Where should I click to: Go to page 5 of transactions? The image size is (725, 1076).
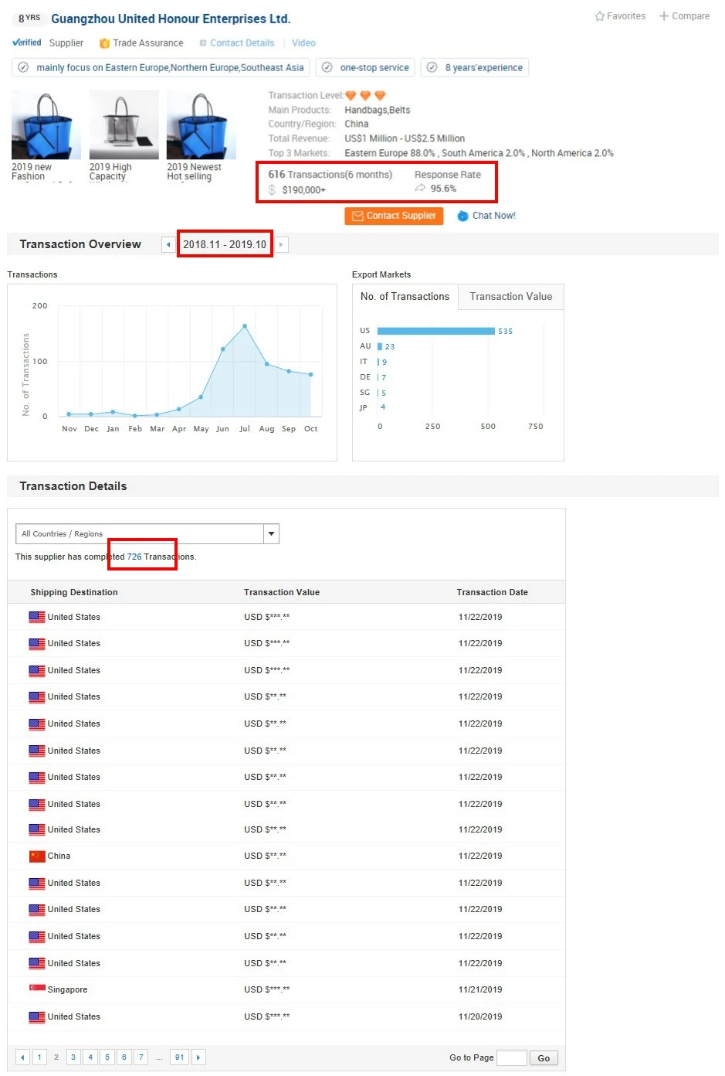click(107, 1057)
